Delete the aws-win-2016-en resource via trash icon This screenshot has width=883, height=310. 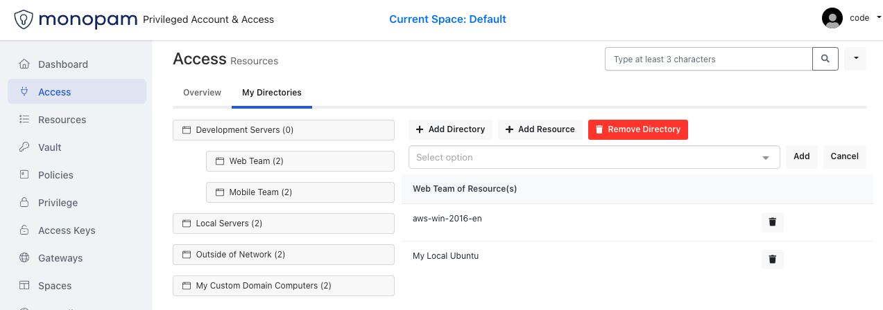772,222
